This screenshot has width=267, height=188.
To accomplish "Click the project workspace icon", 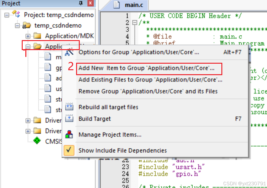I will point(16,14).
